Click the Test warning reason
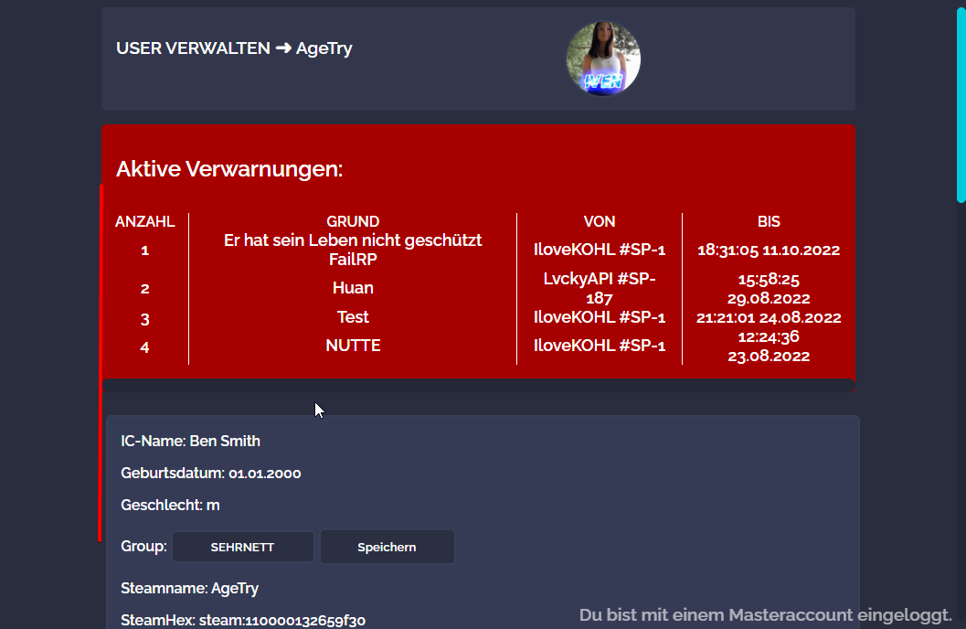The width and height of the screenshot is (966, 629). click(x=353, y=317)
